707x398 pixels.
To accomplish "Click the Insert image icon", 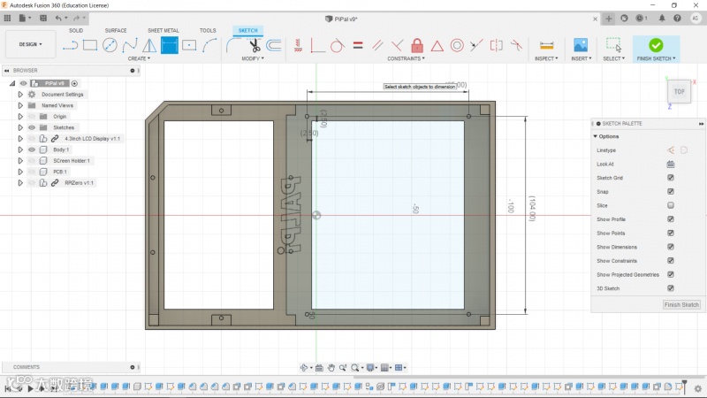I will point(581,45).
